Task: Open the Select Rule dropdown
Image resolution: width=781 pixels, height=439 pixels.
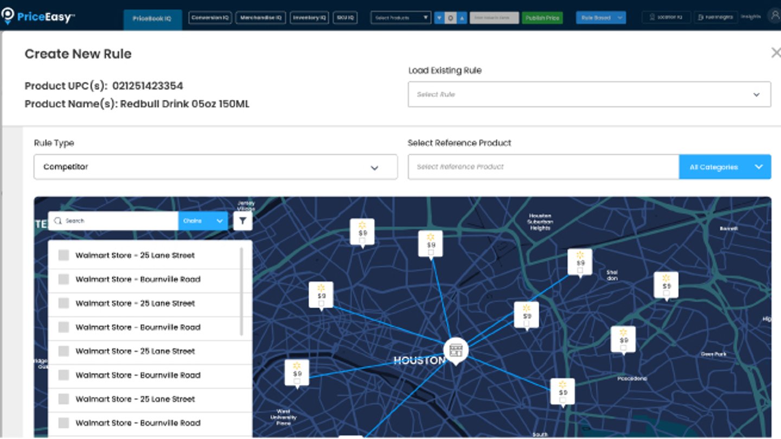Action: (x=589, y=94)
